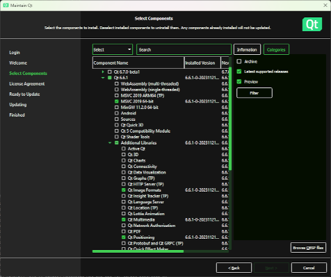Click Installed Version column header
This screenshot has width=331, height=277.
(202, 62)
